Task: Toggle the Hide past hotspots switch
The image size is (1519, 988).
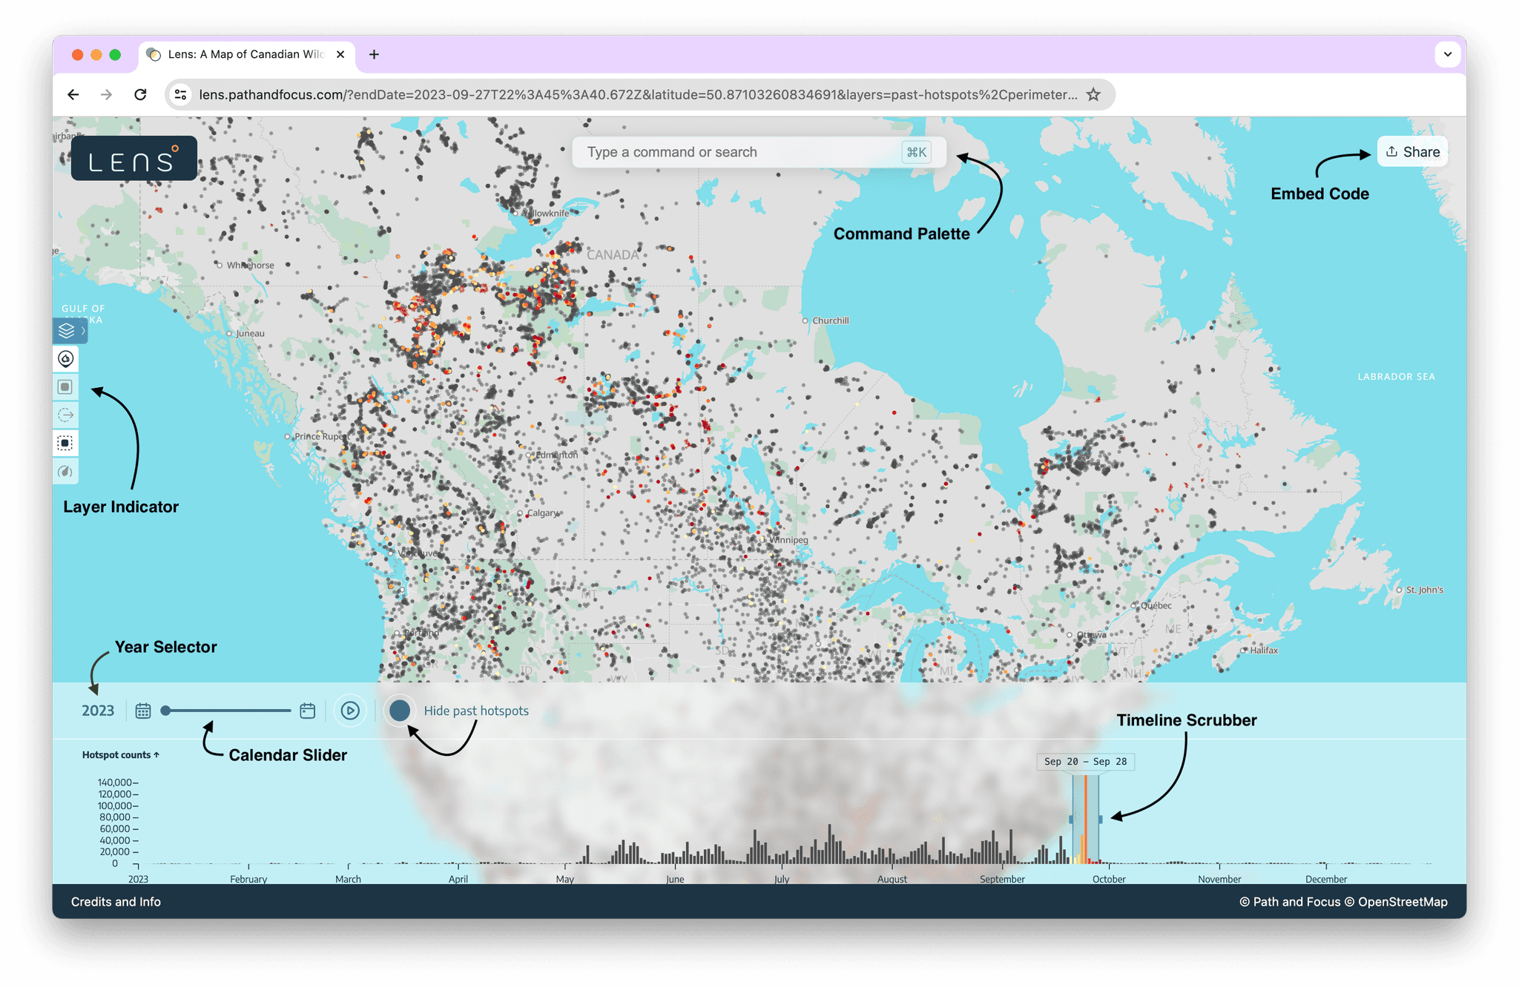Action: click(x=400, y=711)
